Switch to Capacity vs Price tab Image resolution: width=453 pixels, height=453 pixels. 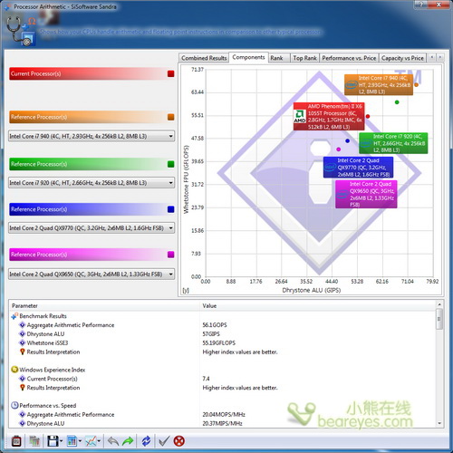(402, 58)
